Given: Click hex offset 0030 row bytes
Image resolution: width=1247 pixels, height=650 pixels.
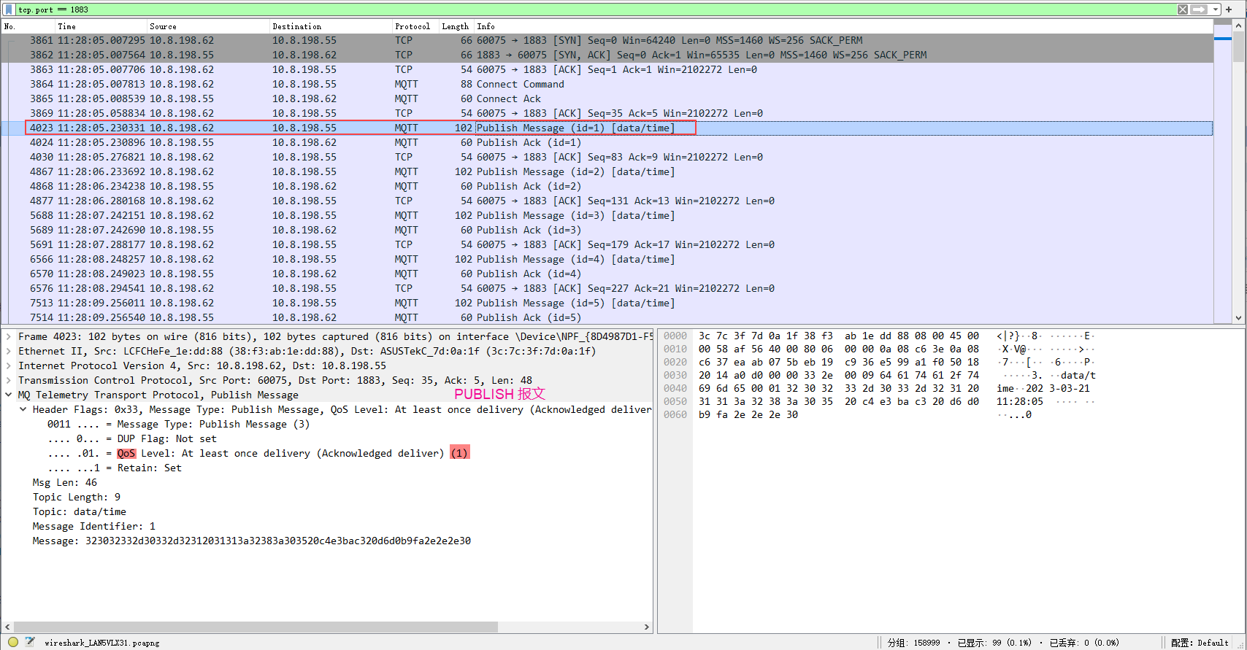Looking at the screenshot, I should 839,375.
